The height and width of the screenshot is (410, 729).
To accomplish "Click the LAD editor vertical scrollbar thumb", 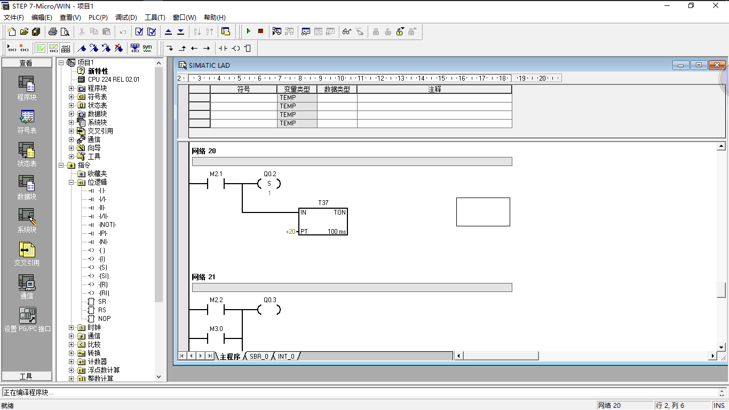I will [721, 290].
